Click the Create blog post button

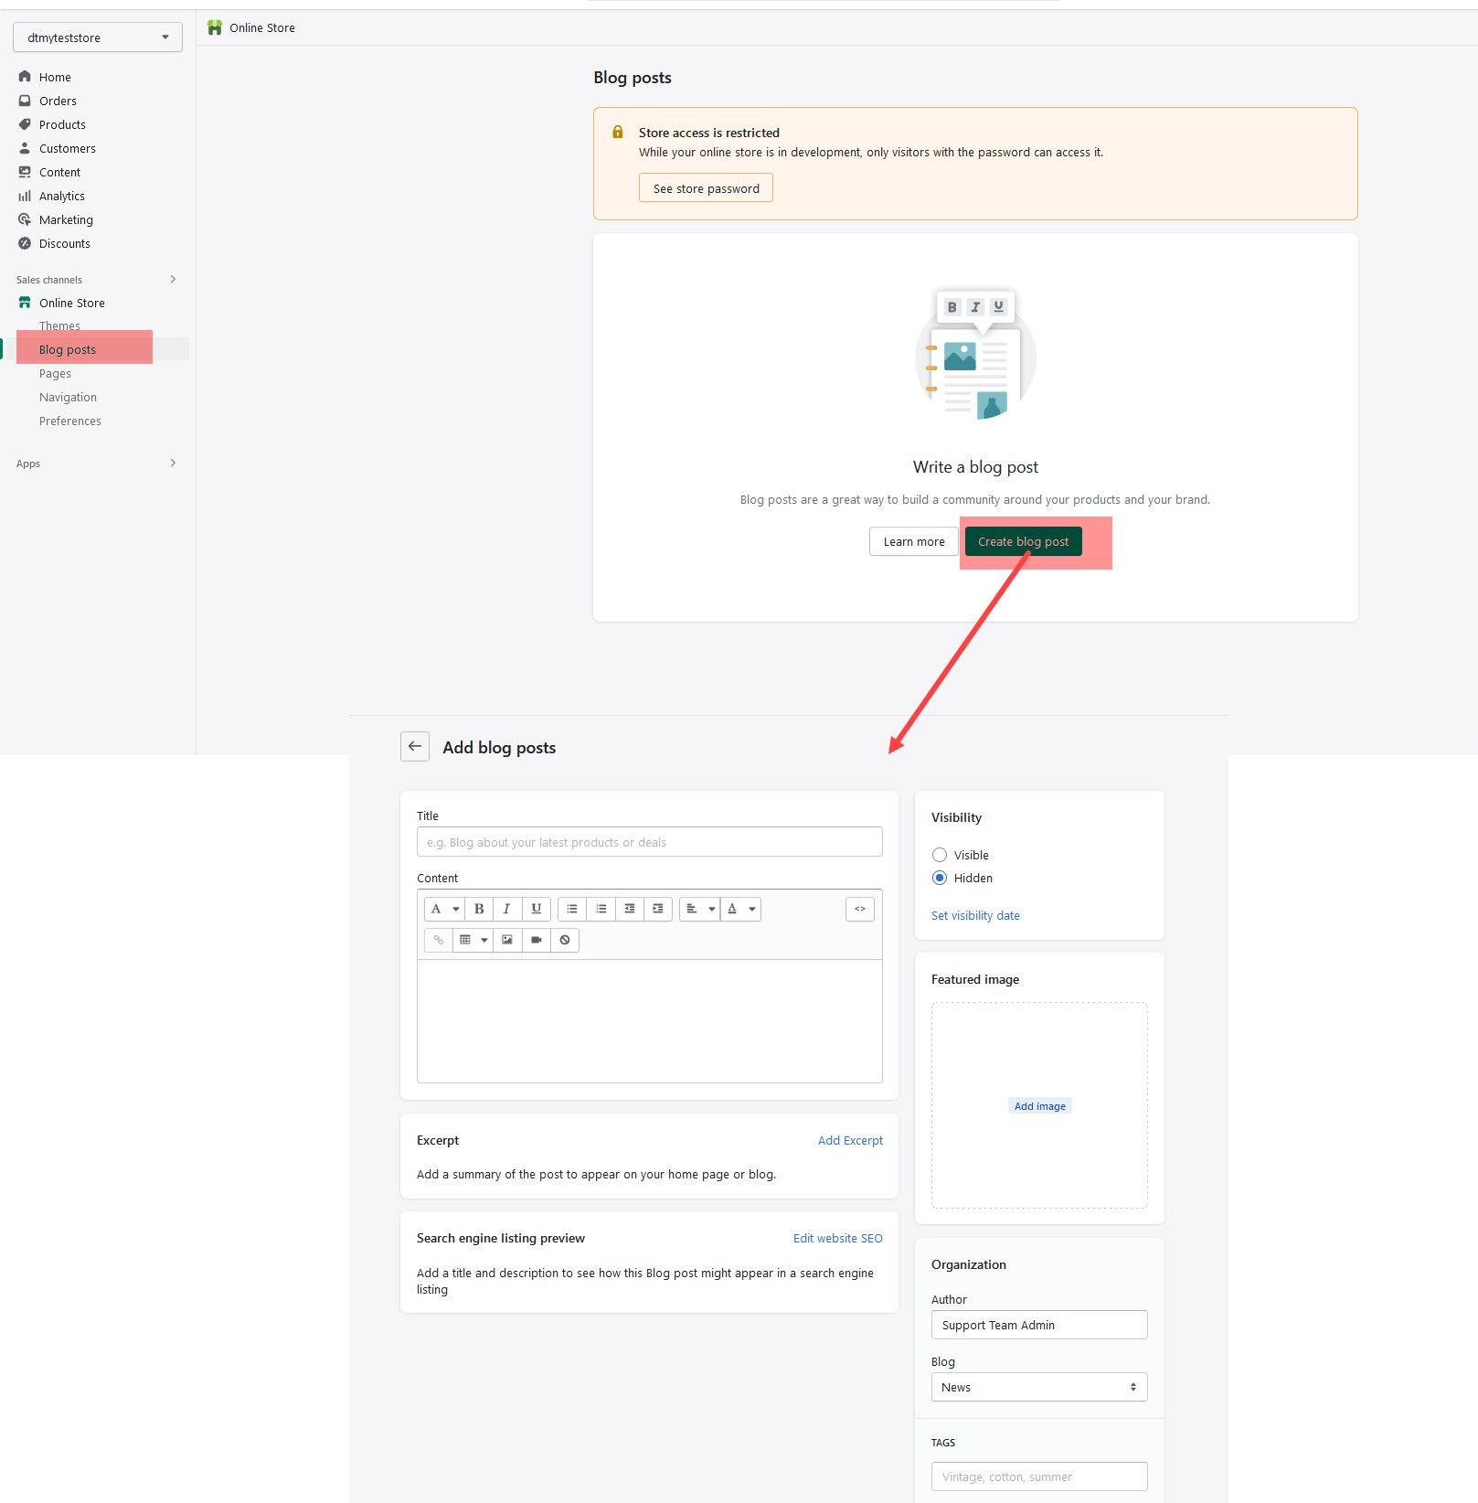pos(1023,541)
